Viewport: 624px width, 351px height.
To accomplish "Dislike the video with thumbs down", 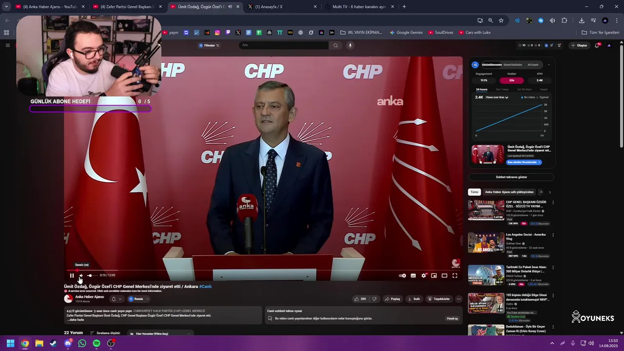I will click(x=374, y=299).
